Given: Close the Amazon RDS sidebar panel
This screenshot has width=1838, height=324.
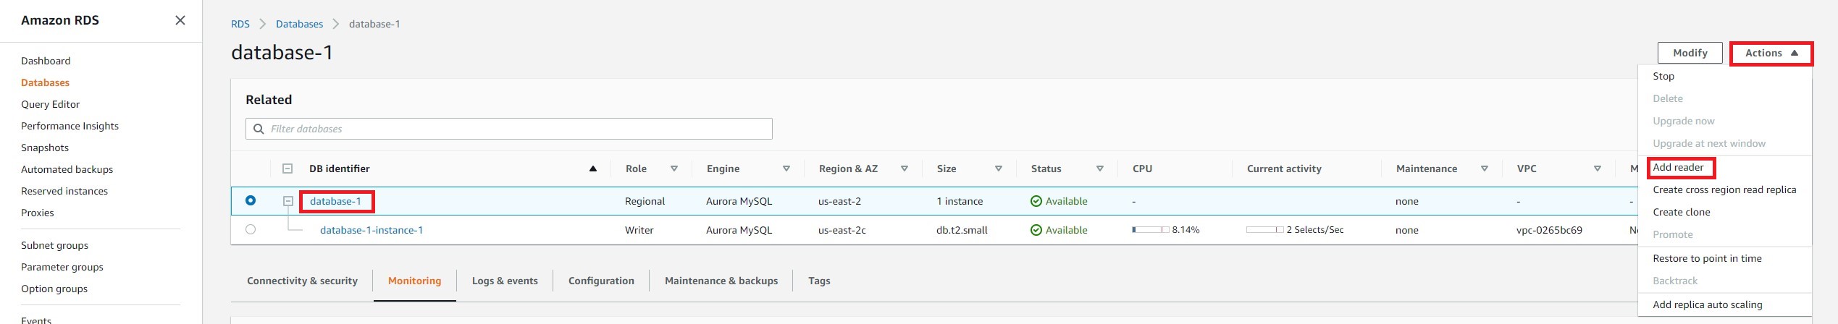Looking at the screenshot, I should (180, 20).
